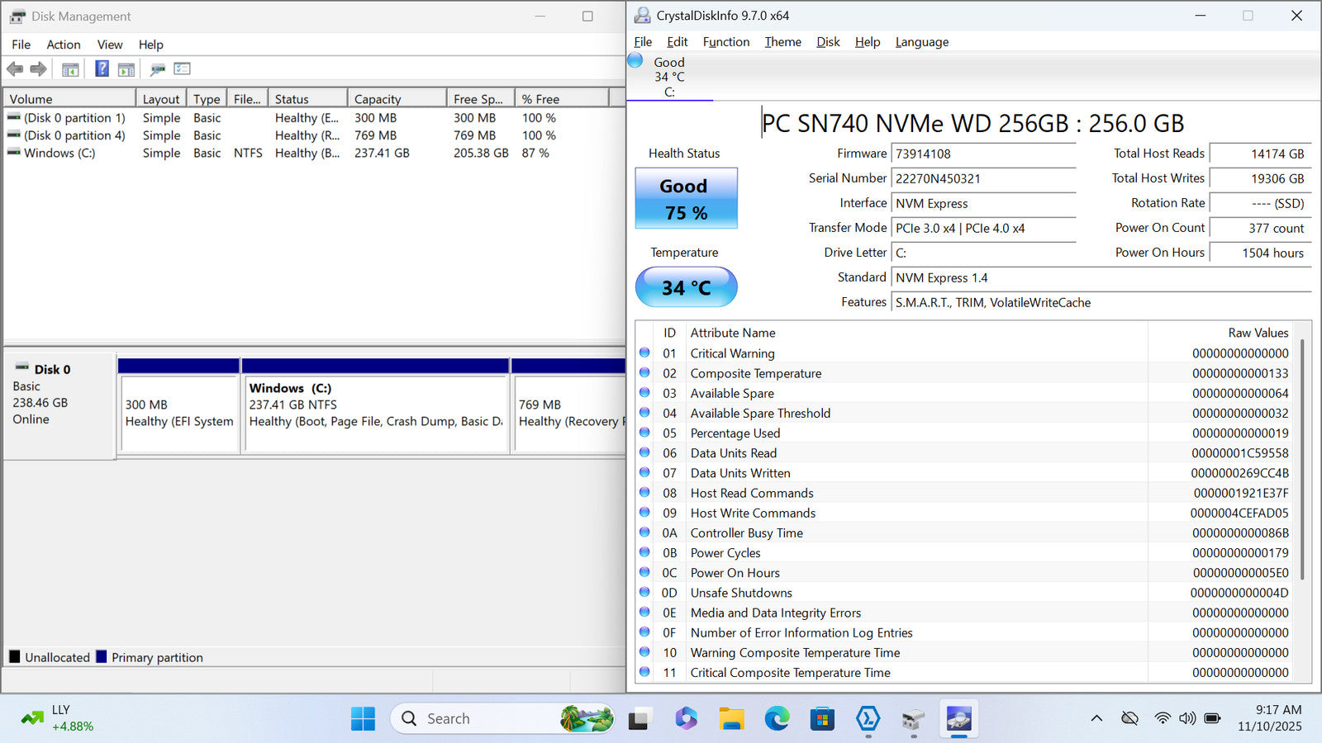Viewport: 1322px width, 743px height.
Task: Click the Show/Hide Action Pane icon
Action: [x=126, y=69]
